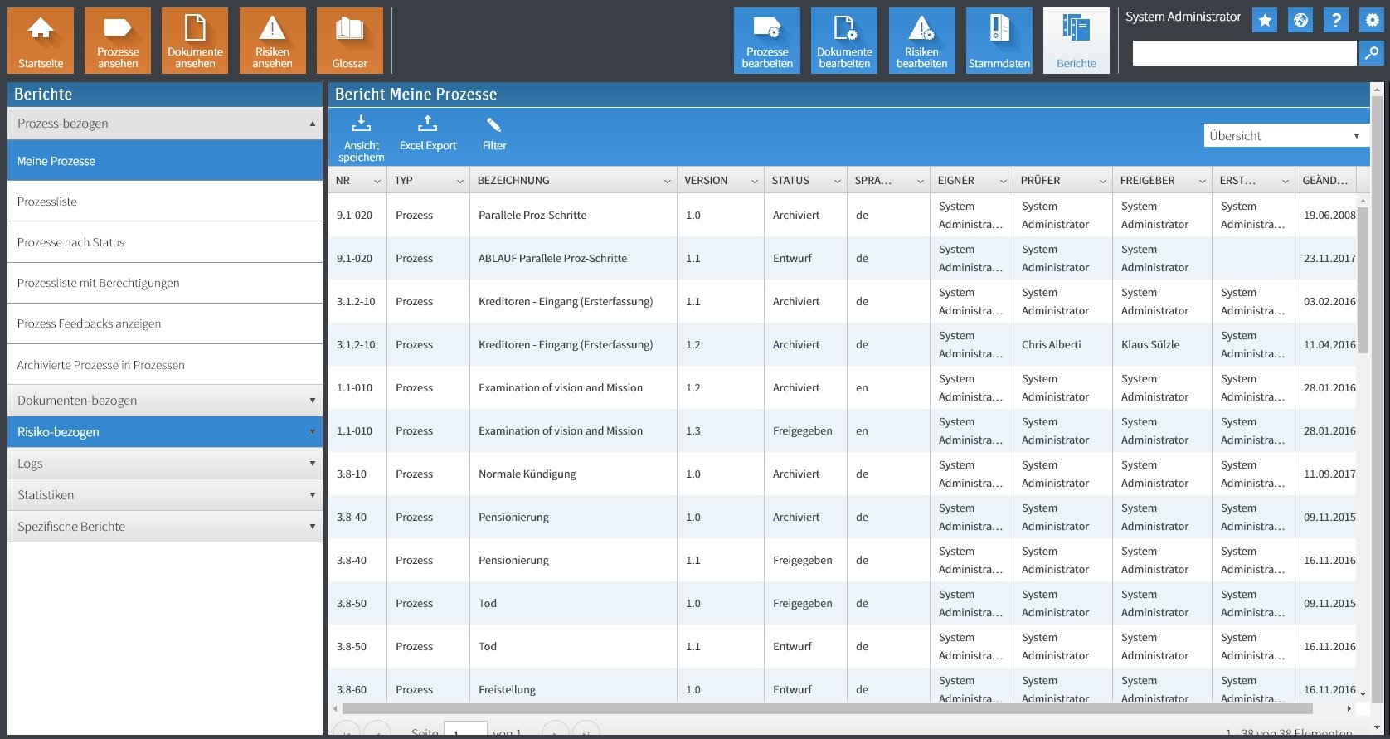Open BEZEICHNUNG column menu arrow
Viewport: 1390px width, 739px height.
[x=668, y=181]
